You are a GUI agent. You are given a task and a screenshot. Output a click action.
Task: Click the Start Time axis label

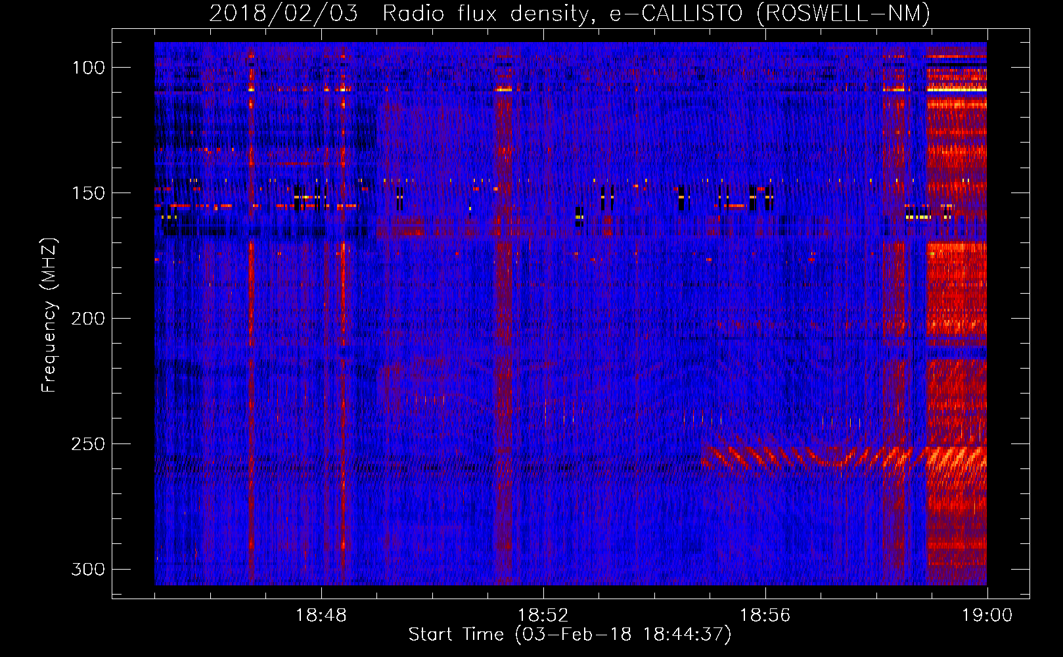[570, 635]
